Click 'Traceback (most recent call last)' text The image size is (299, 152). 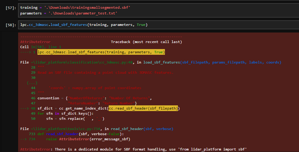pyautogui.click(x=146, y=42)
